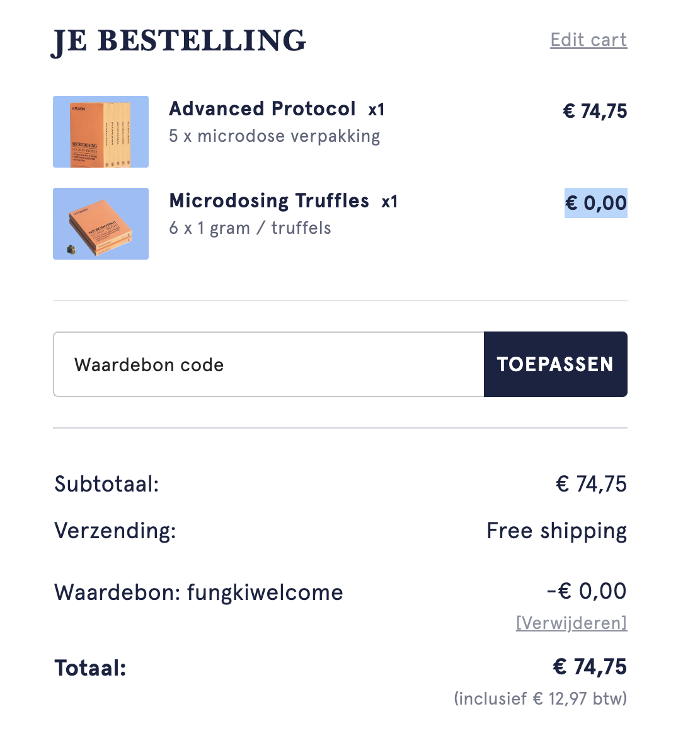This screenshot has width=683, height=755.
Task: Click the -€ 0,00 coupon discount amount
Action: point(587,591)
